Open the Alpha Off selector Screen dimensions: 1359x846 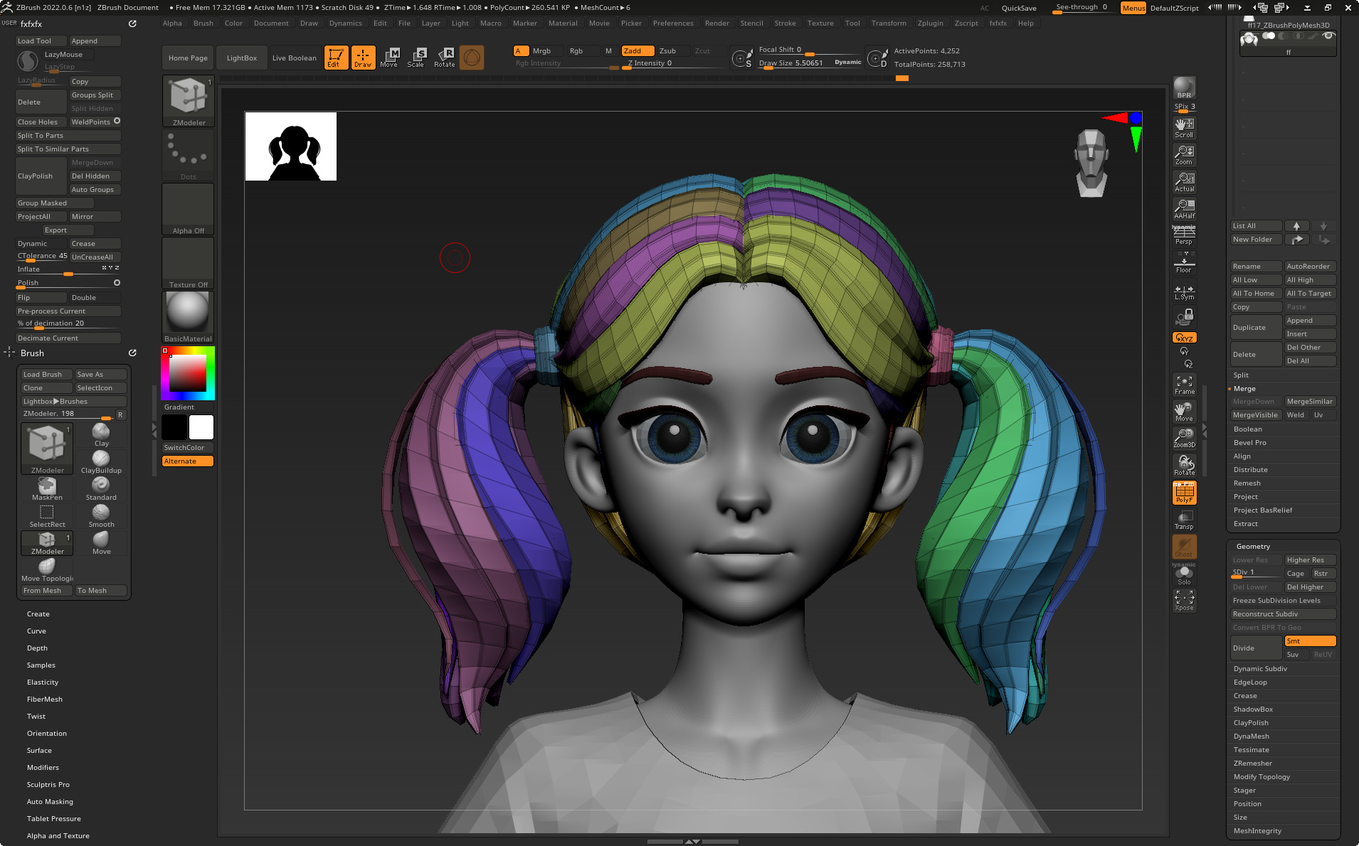tap(189, 209)
